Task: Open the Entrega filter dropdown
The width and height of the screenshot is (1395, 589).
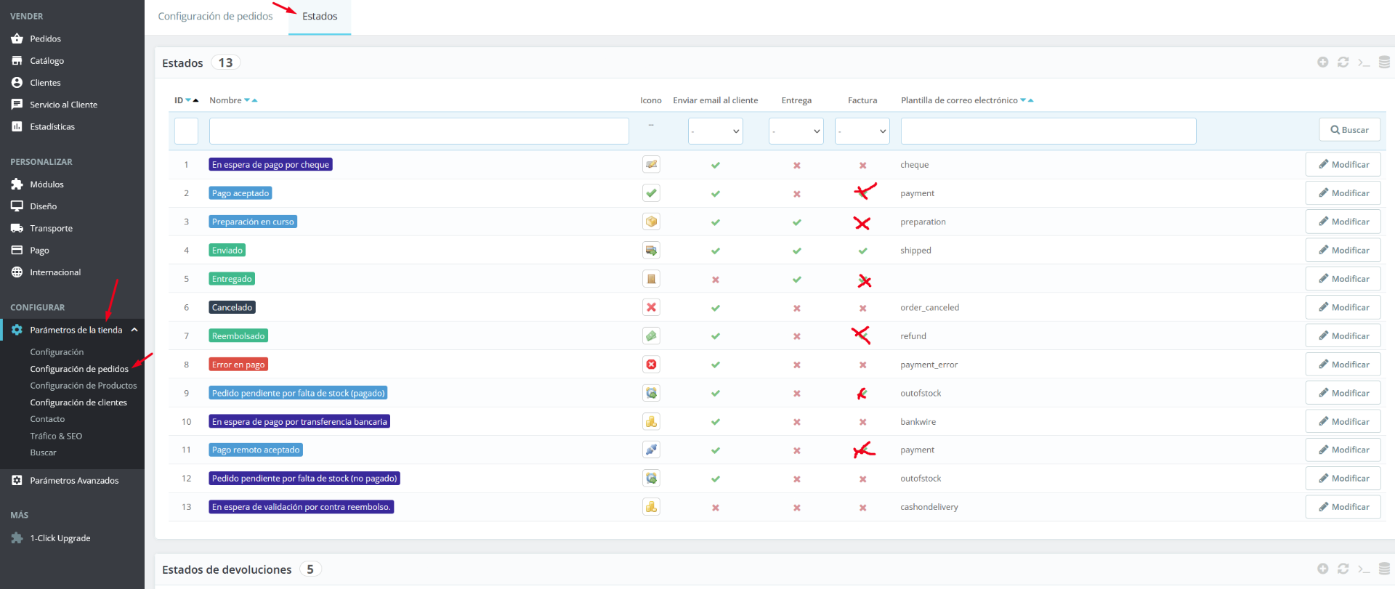Action: (796, 131)
